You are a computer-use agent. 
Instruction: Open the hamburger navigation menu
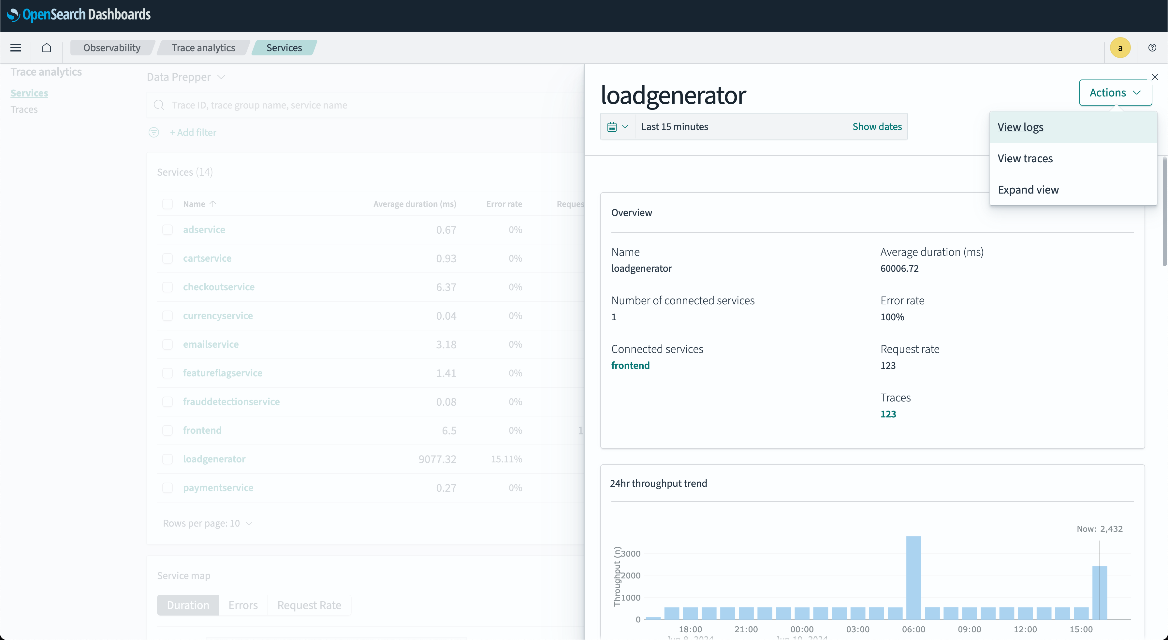[16, 48]
